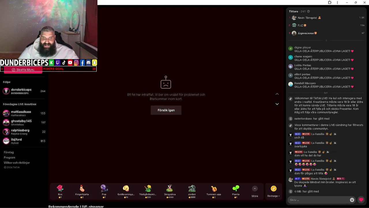Select 'dom vill ha det du har' comment
369x208 pixels.
pos(308,155)
